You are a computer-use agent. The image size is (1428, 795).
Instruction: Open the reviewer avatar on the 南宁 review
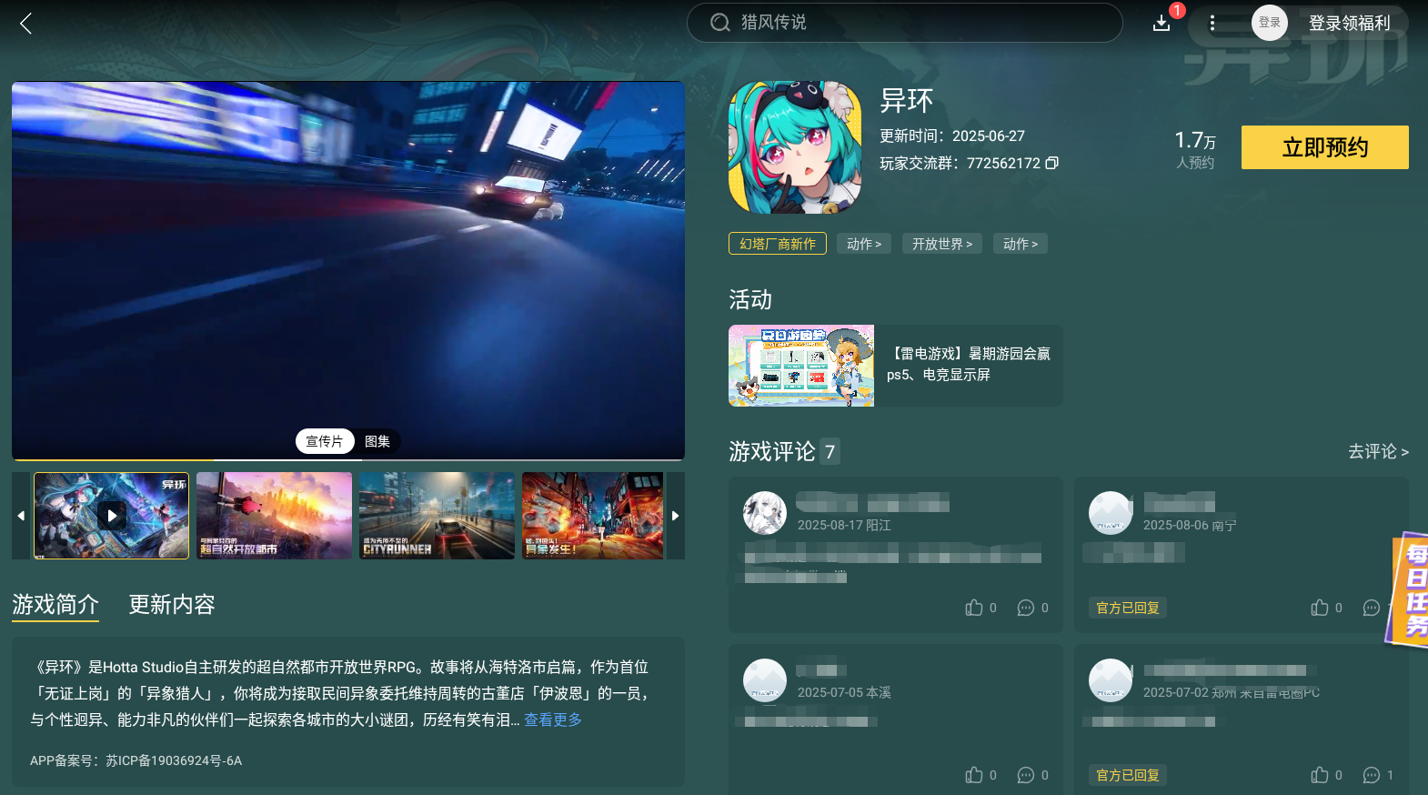click(x=1111, y=514)
